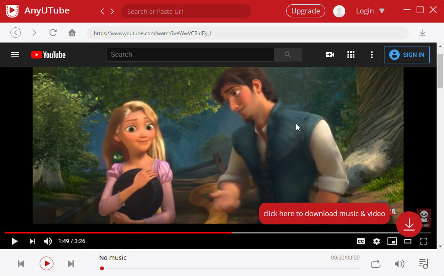
Task: Enable the miniplayer mode
Action: click(x=392, y=241)
